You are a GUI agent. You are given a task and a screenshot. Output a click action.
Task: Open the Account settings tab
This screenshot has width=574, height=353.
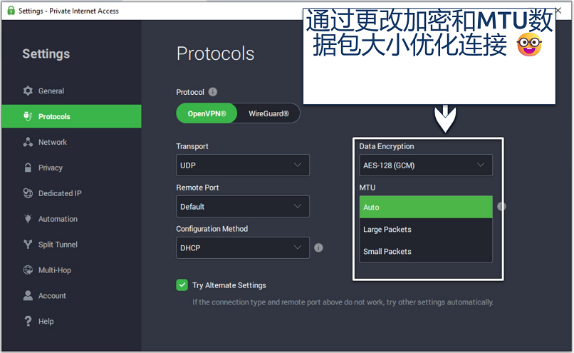(71, 295)
